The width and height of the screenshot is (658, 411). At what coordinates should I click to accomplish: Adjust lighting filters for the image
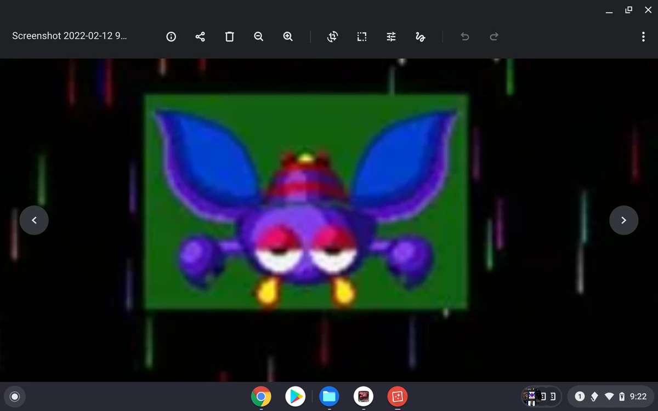(391, 37)
